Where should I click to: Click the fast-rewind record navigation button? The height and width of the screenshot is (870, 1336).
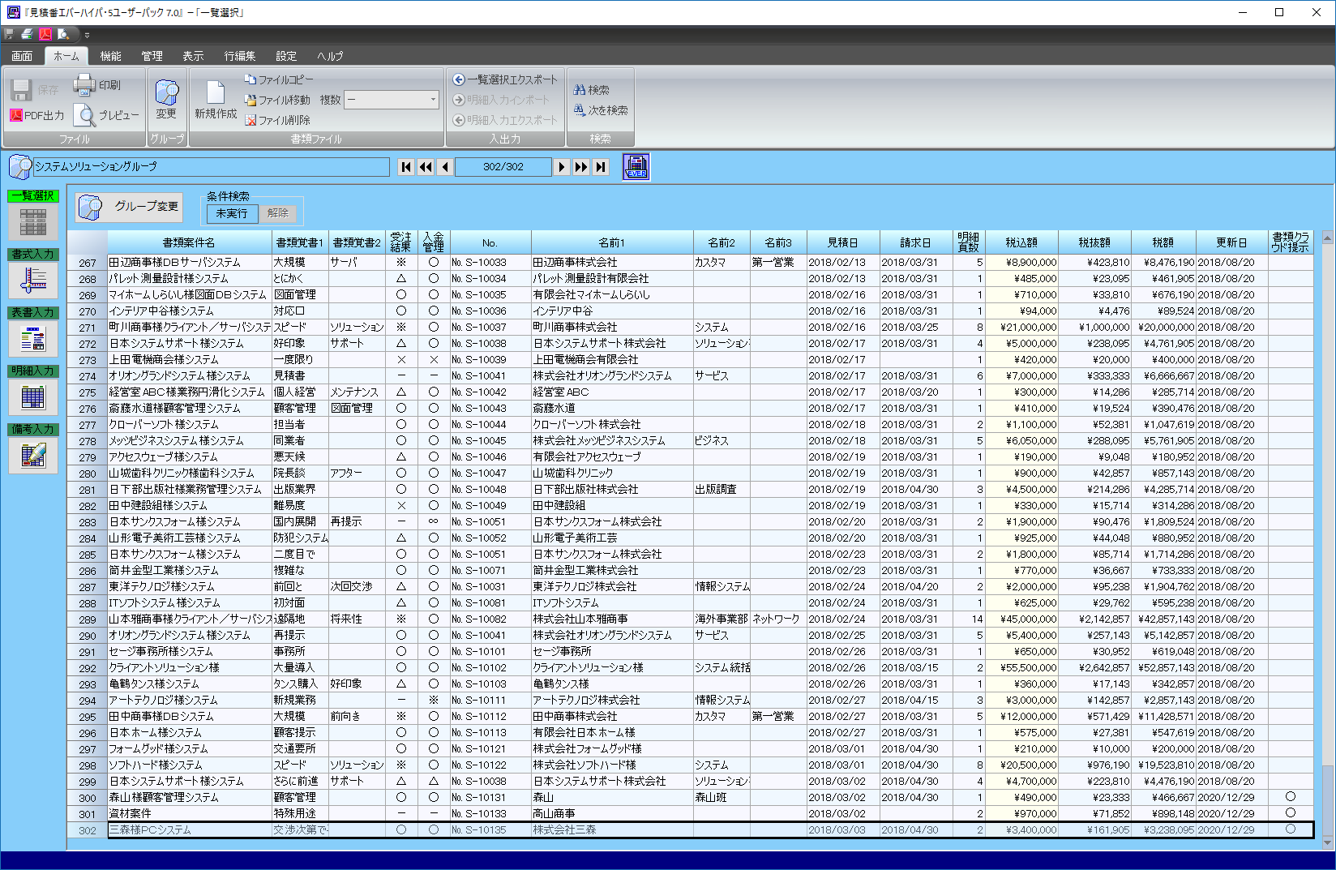click(x=426, y=167)
